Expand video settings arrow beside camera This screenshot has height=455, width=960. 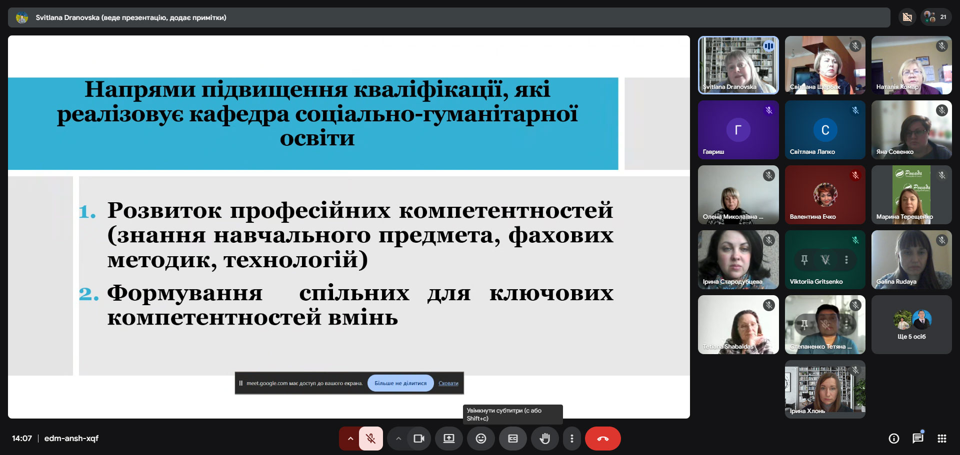coord(398,439)
